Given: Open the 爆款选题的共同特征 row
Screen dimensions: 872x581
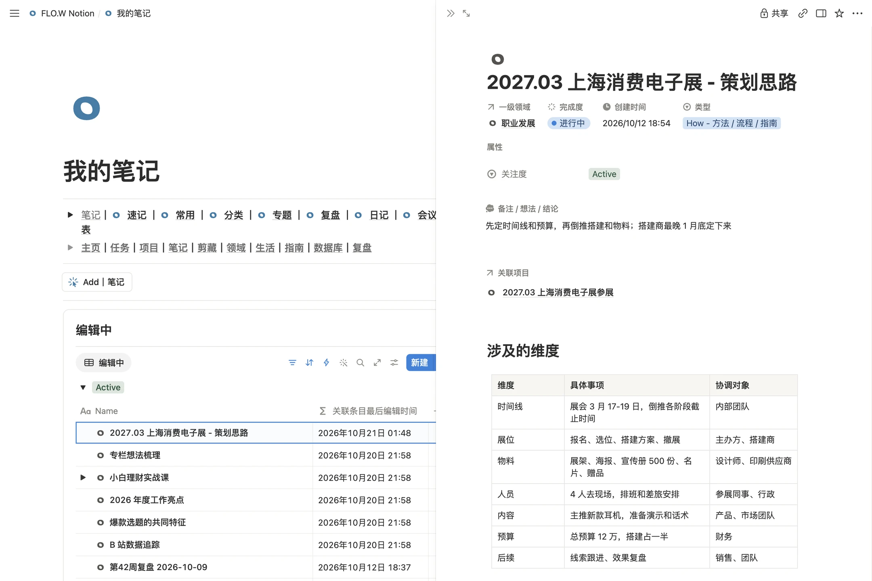Looking at the screenshot, I should pyautogui.click(x=148, y=522).
